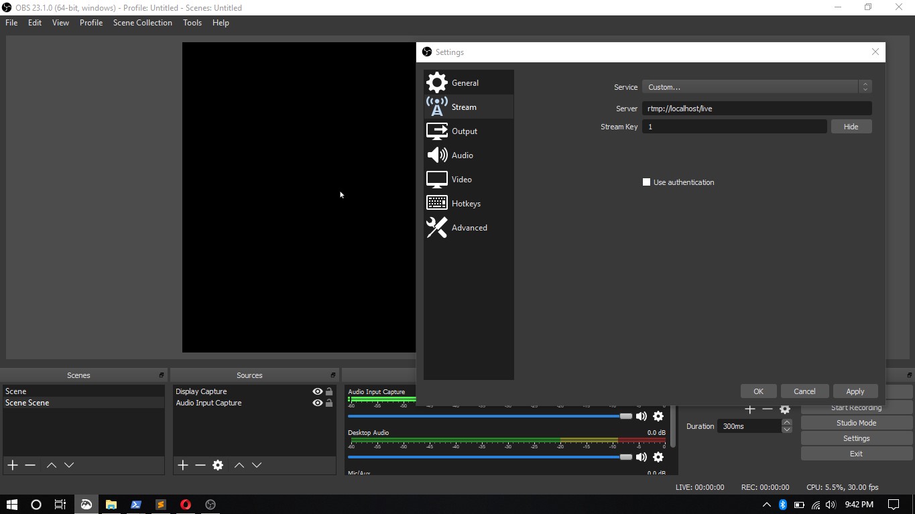Close the Settings dialog
Screen dimensions: 915x514
point(875,52)
